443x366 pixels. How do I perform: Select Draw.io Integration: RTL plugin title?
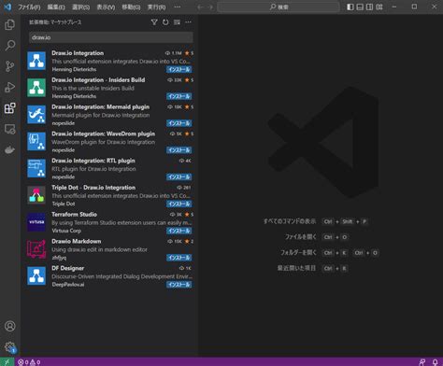point(93,161)
